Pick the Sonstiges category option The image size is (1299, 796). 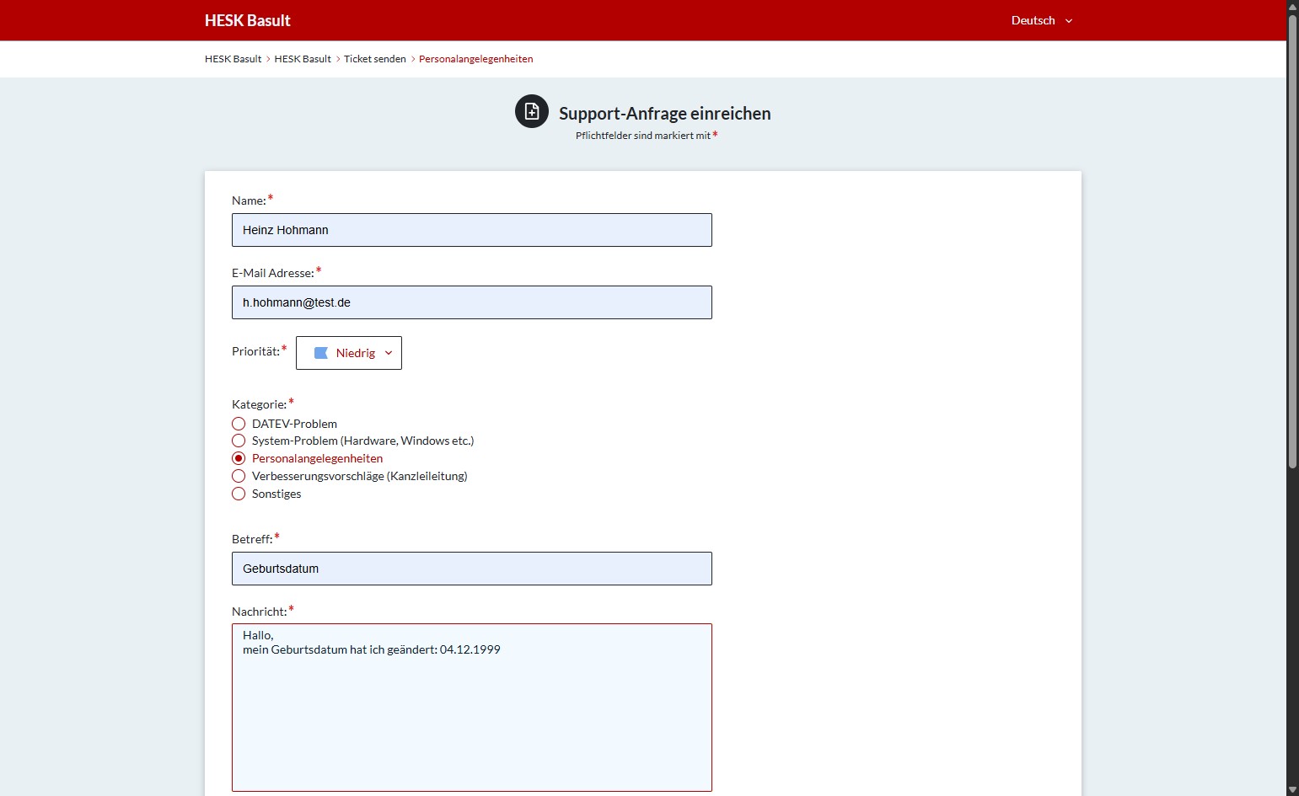coord(239,494)
